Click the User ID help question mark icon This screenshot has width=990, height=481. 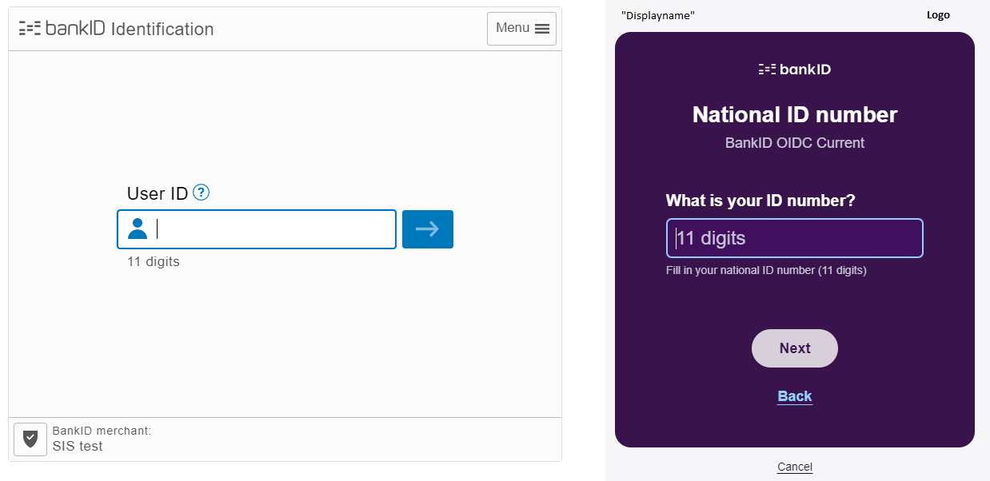click(202, 193)
